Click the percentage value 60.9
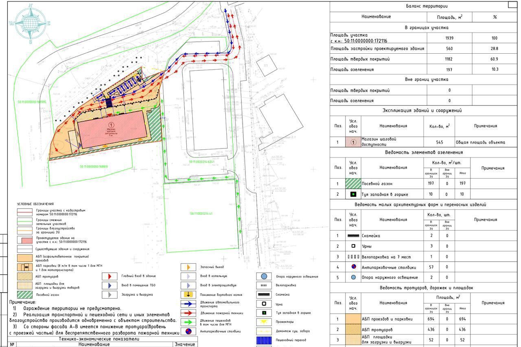521x347 pixels. point(495,59)
